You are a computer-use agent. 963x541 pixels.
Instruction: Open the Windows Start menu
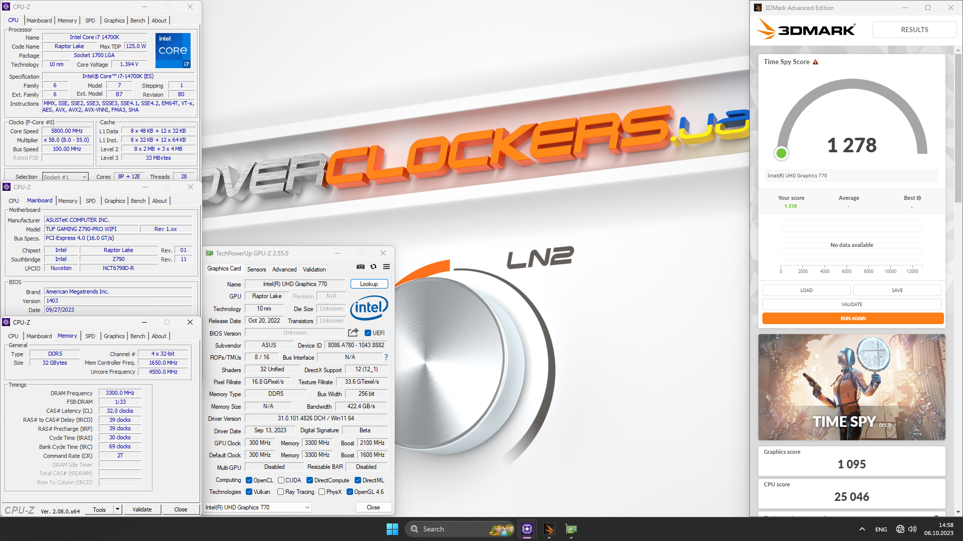tap(392, 529)
